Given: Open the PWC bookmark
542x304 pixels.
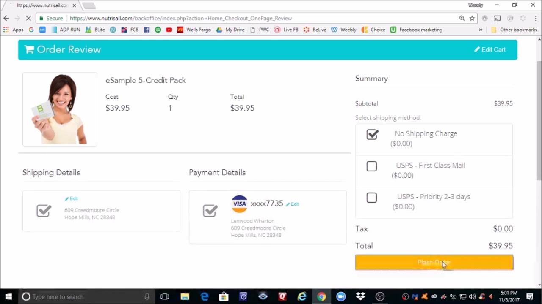Looking at the screenshot, I should point(259,30).
